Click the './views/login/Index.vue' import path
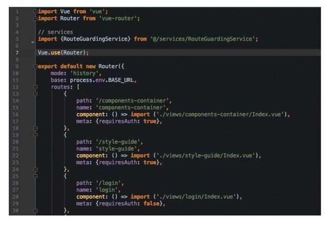 tap(196, 197)
